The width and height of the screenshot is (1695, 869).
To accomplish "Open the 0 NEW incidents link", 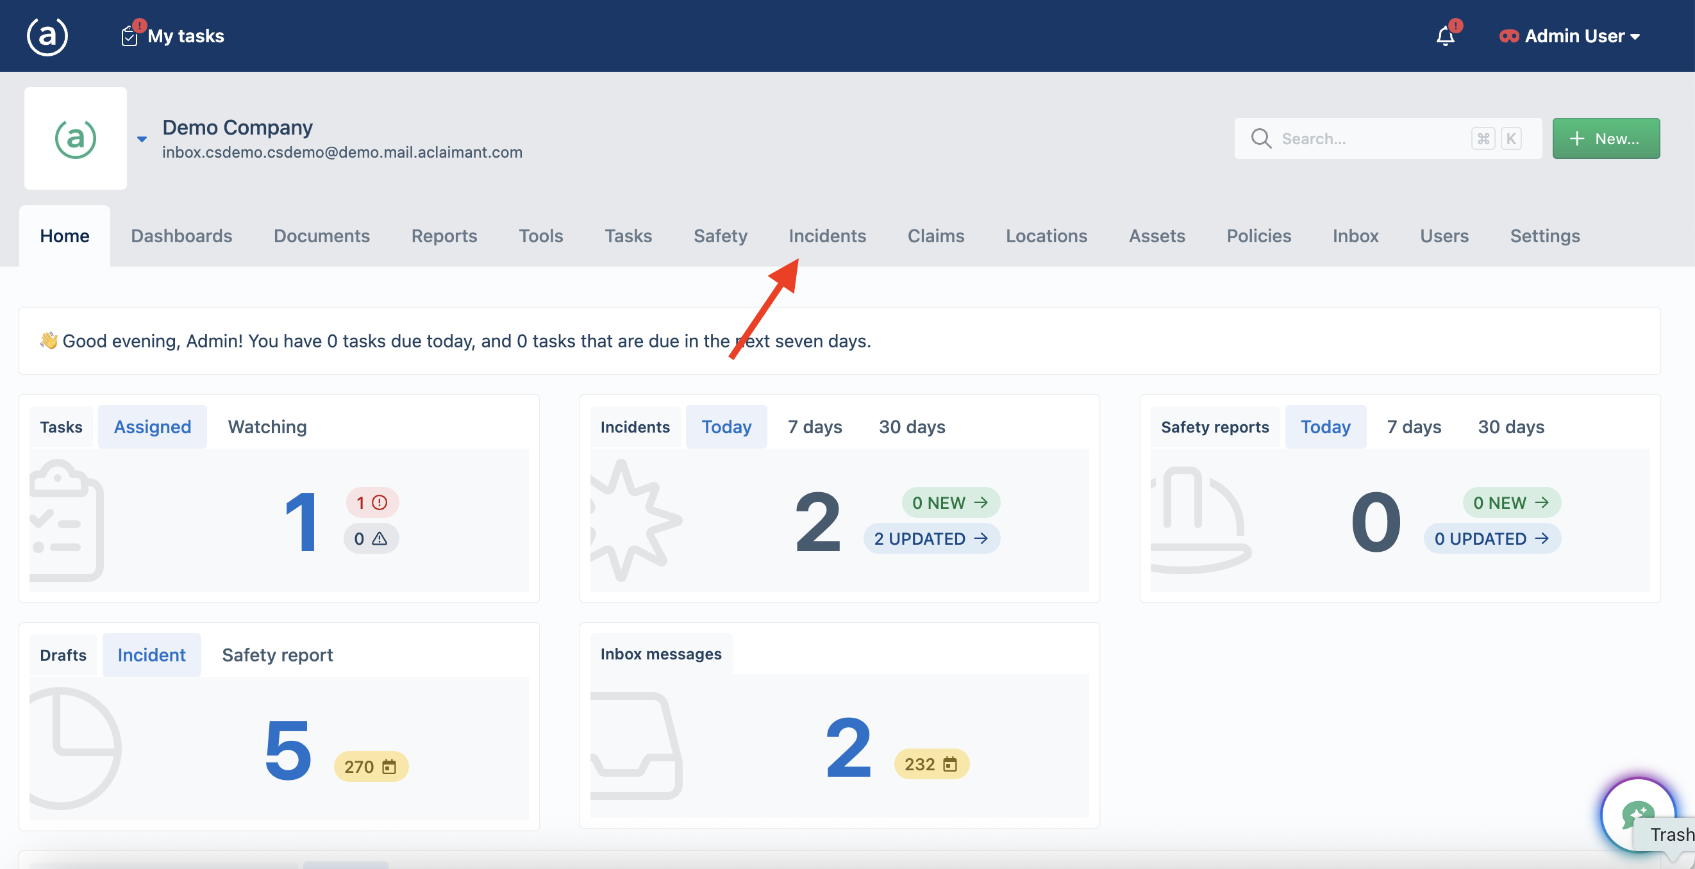I will (x=950, y=502).
